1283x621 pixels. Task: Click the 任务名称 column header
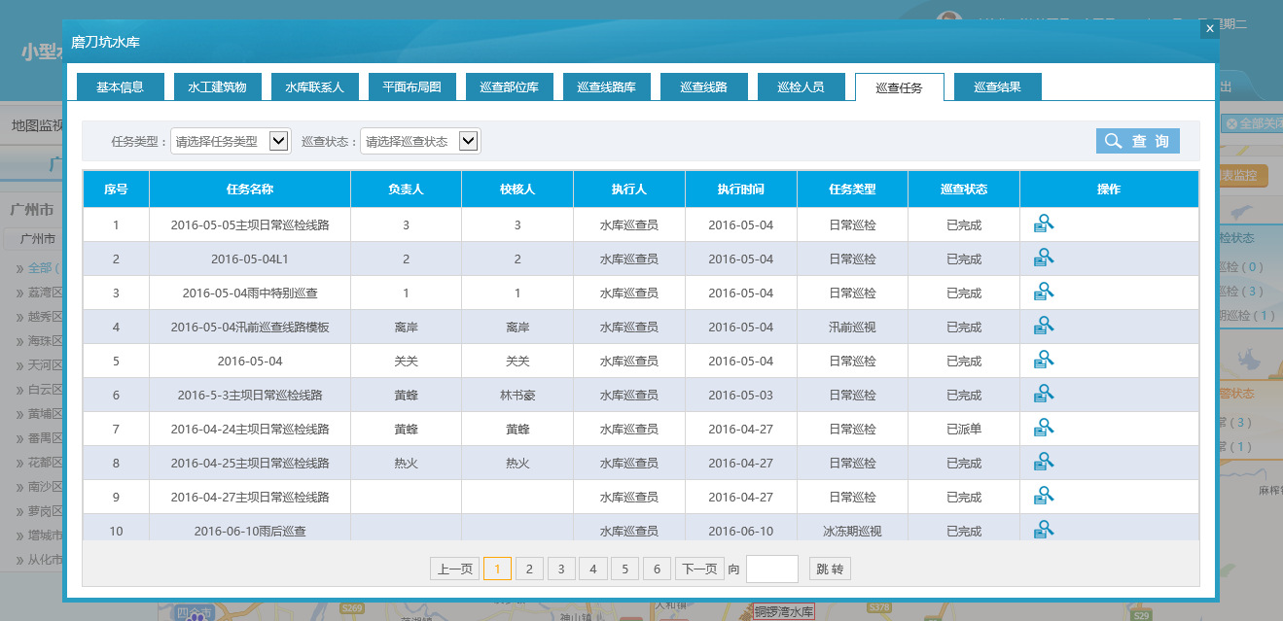[250, 189]
